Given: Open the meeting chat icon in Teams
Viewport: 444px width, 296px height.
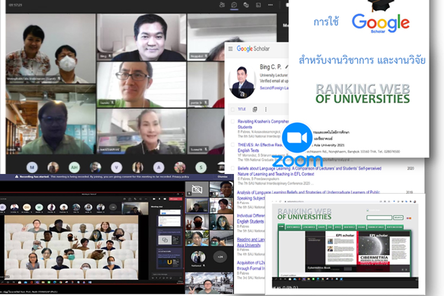Looking at the screenshot, I should click(234, 5).
